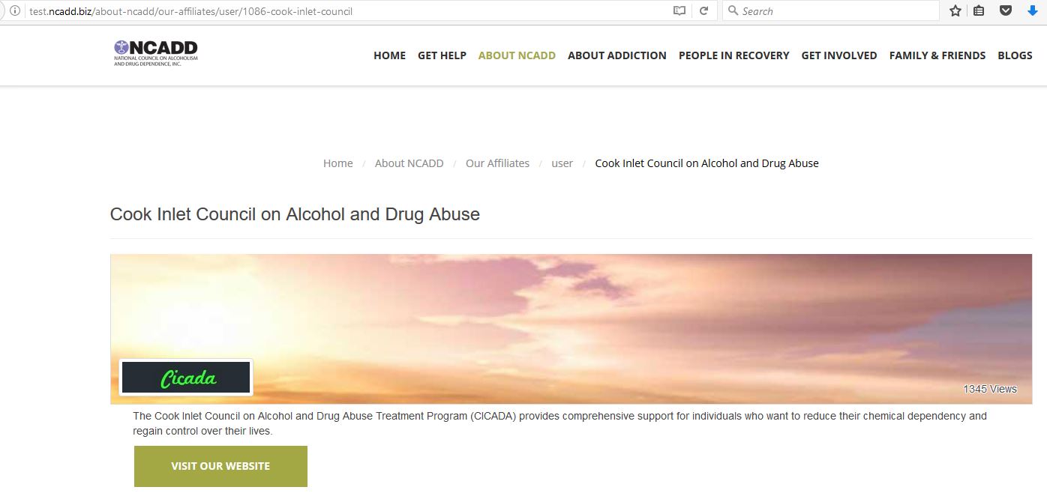Click the site information icon in address bar

coord(14,11)
